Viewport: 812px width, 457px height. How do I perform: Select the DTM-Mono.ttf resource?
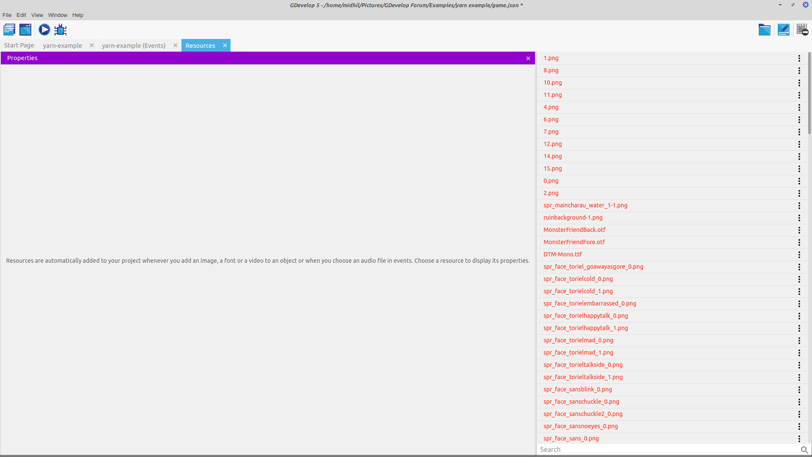pos(562,254)
